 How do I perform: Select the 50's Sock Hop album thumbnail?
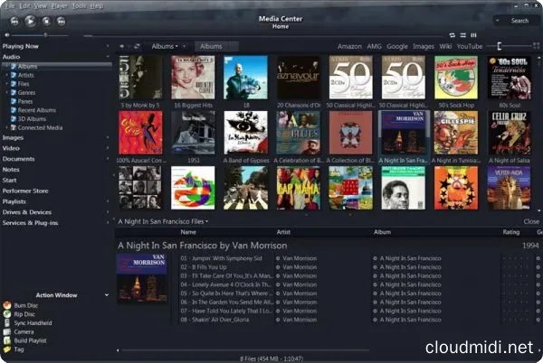click(455, 78)
